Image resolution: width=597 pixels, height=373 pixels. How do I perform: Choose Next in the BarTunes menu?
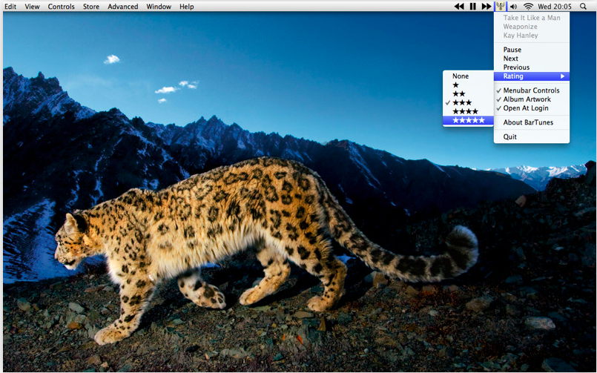532,59
